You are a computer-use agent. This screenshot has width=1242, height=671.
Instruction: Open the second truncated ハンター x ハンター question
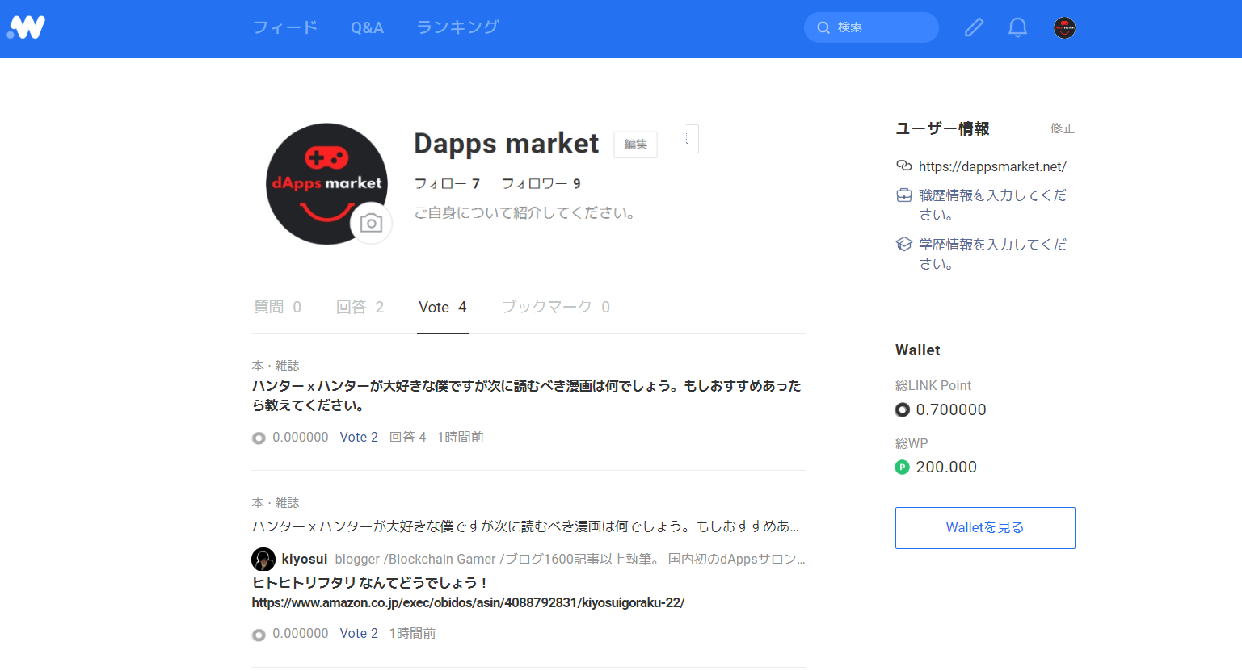coord(525,526)
